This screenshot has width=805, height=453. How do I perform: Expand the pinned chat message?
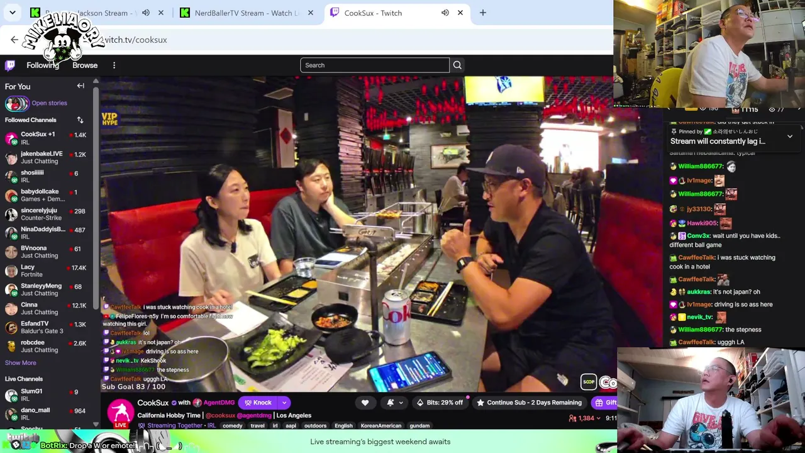coord(789,136)
